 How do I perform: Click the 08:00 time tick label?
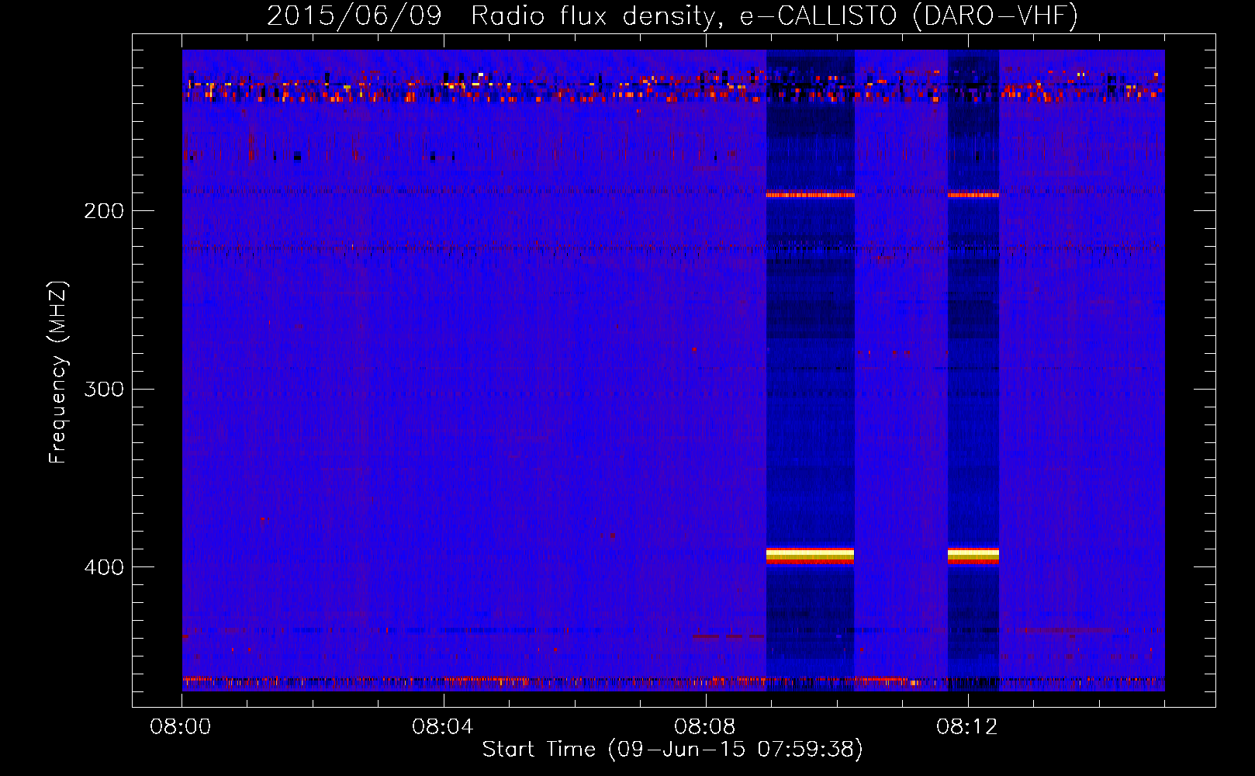[181, 727]
